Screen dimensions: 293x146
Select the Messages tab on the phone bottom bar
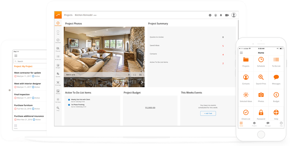[268, 124]
